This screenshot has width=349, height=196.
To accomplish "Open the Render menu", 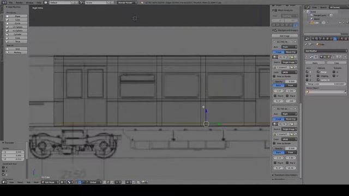I will 19,2.
